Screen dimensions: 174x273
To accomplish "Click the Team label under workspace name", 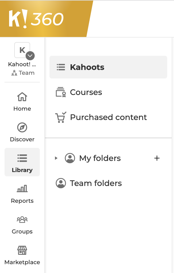I will (27, 73).
